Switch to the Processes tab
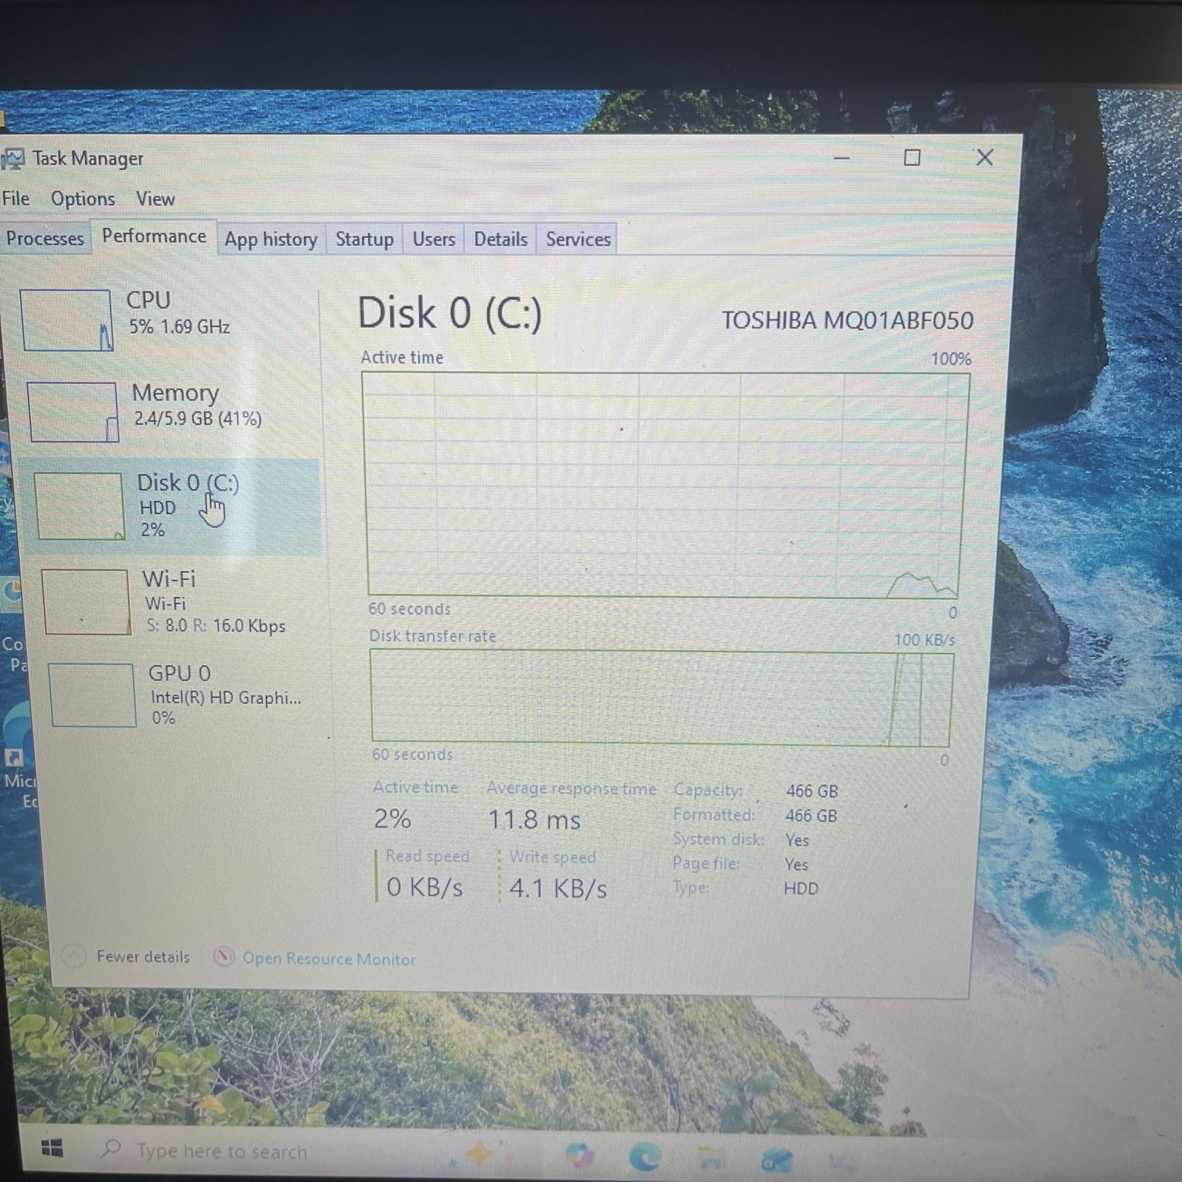The width and height of the screenshot is (1182, 1182). coord(44,239)
